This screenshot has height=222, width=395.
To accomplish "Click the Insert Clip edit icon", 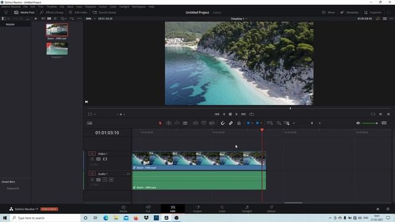I will (195, 123).
